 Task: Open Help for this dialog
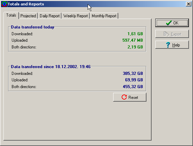coord(172,45)
